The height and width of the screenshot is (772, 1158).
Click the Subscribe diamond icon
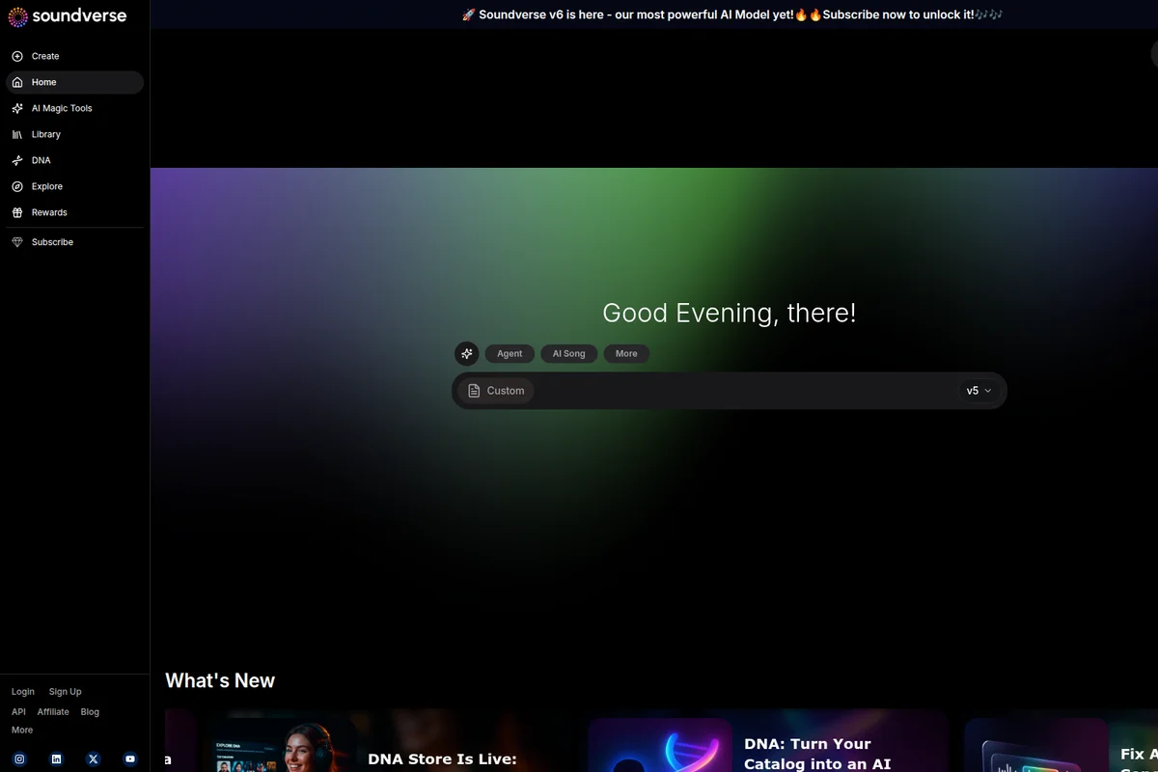click(x=17, y=242)
